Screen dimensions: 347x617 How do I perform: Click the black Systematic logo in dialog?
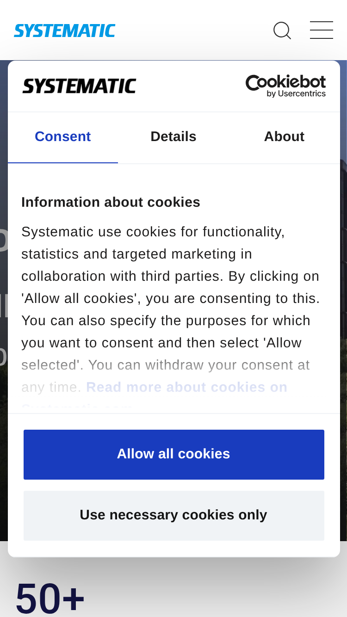79,86
